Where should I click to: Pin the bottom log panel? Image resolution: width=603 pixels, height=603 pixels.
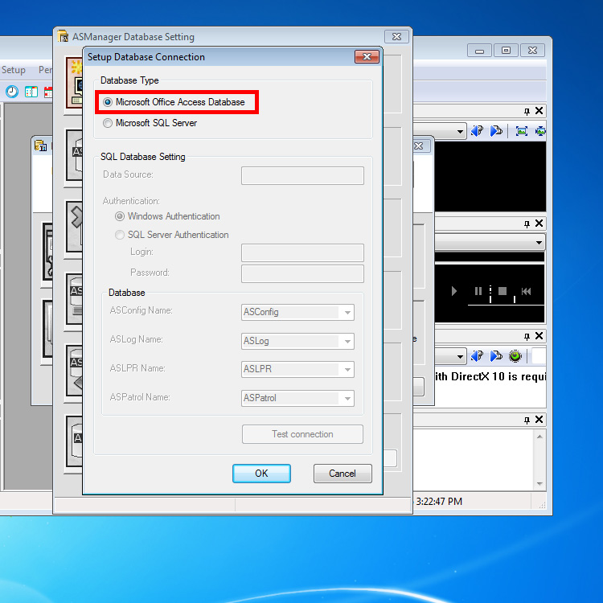[527, 420]
